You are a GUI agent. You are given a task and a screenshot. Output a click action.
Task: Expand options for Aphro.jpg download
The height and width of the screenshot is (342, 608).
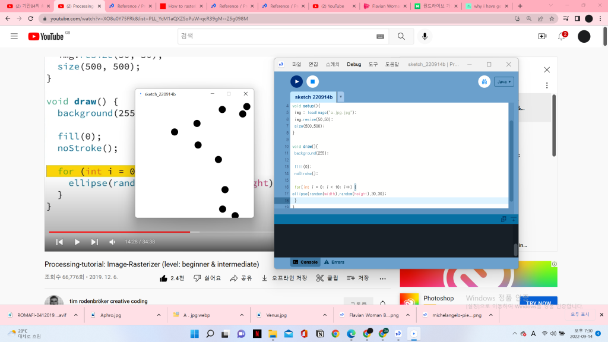coord(159,315)
